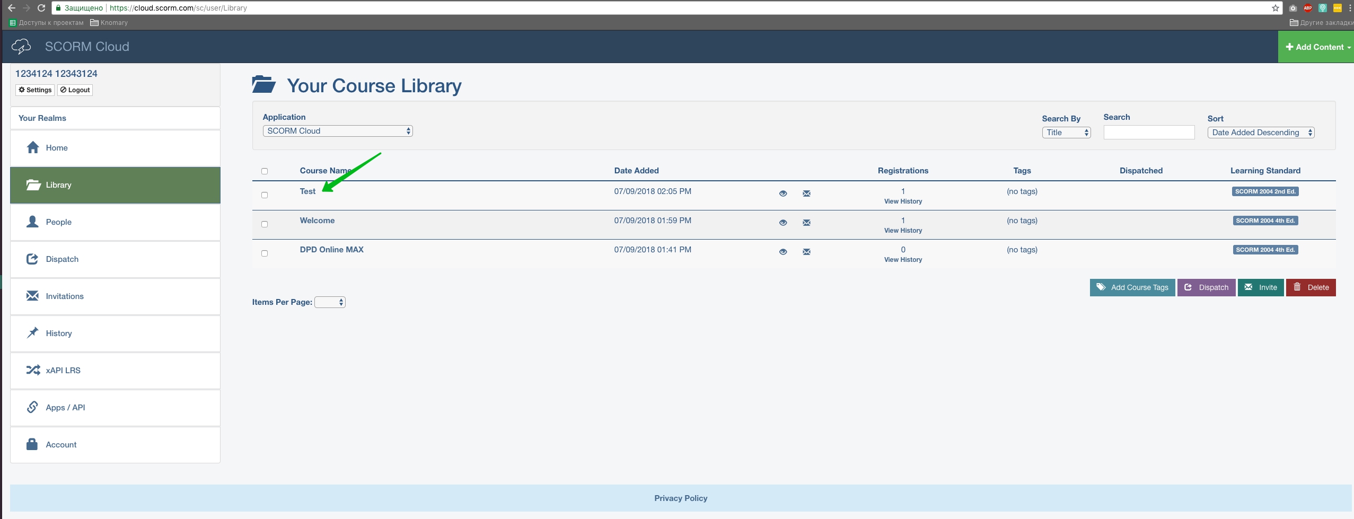This screenshot has height=519, width=1354.
Task: Expand the Sort dropdown Date Added Descending
Action: pyautogui.click(x=1261, y=133)
